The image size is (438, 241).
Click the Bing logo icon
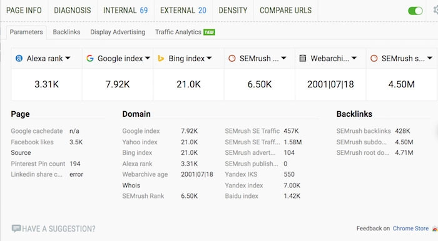161,58
